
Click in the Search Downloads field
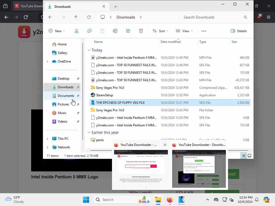(213, 17)
